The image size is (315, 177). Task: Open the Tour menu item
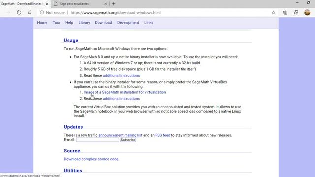click(57, 23)
